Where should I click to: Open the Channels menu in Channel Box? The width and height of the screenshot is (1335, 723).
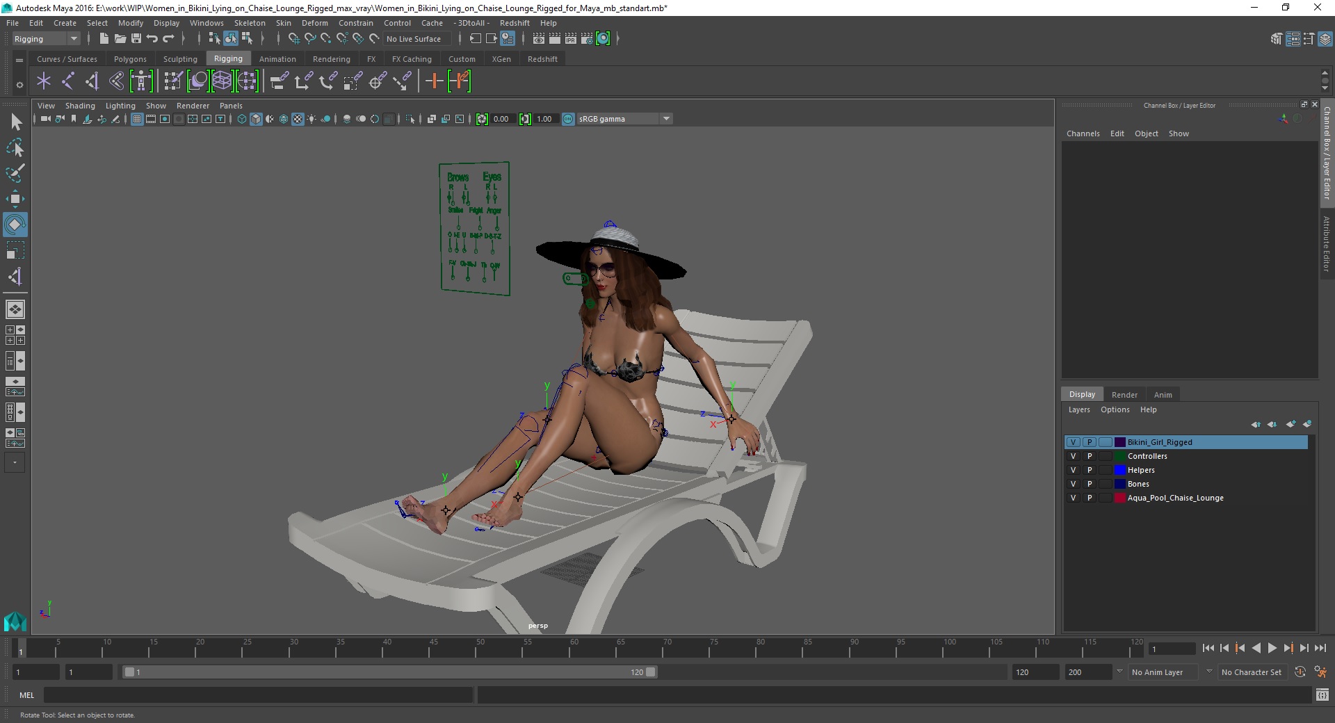point(1083,133)
